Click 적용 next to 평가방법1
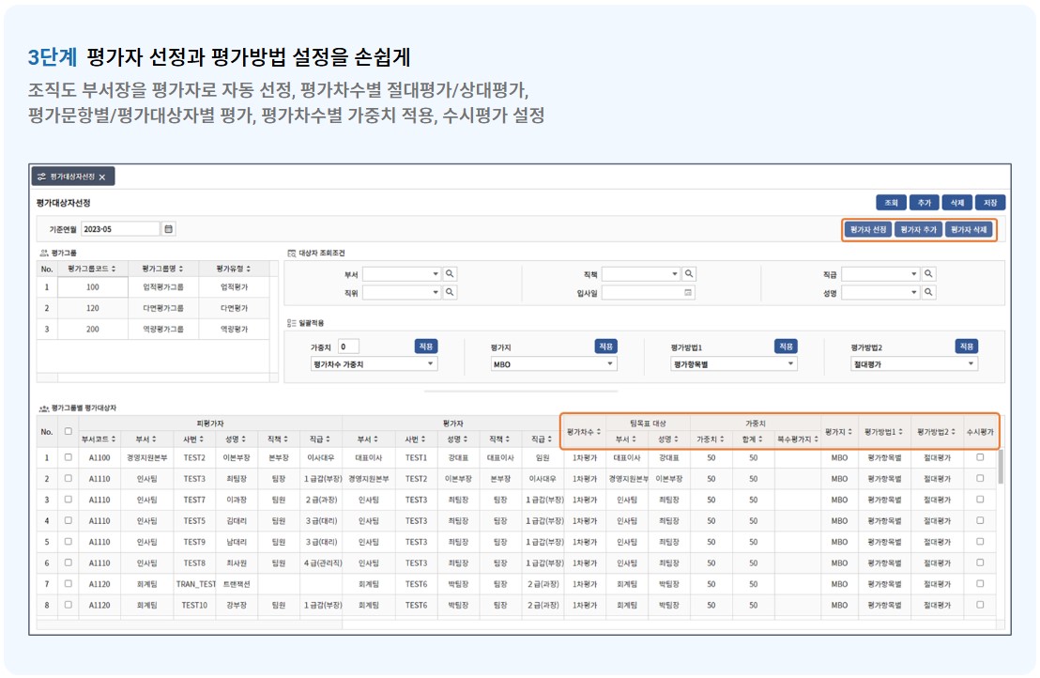Screen dimensions: 1040x678 tap(786, 347)
